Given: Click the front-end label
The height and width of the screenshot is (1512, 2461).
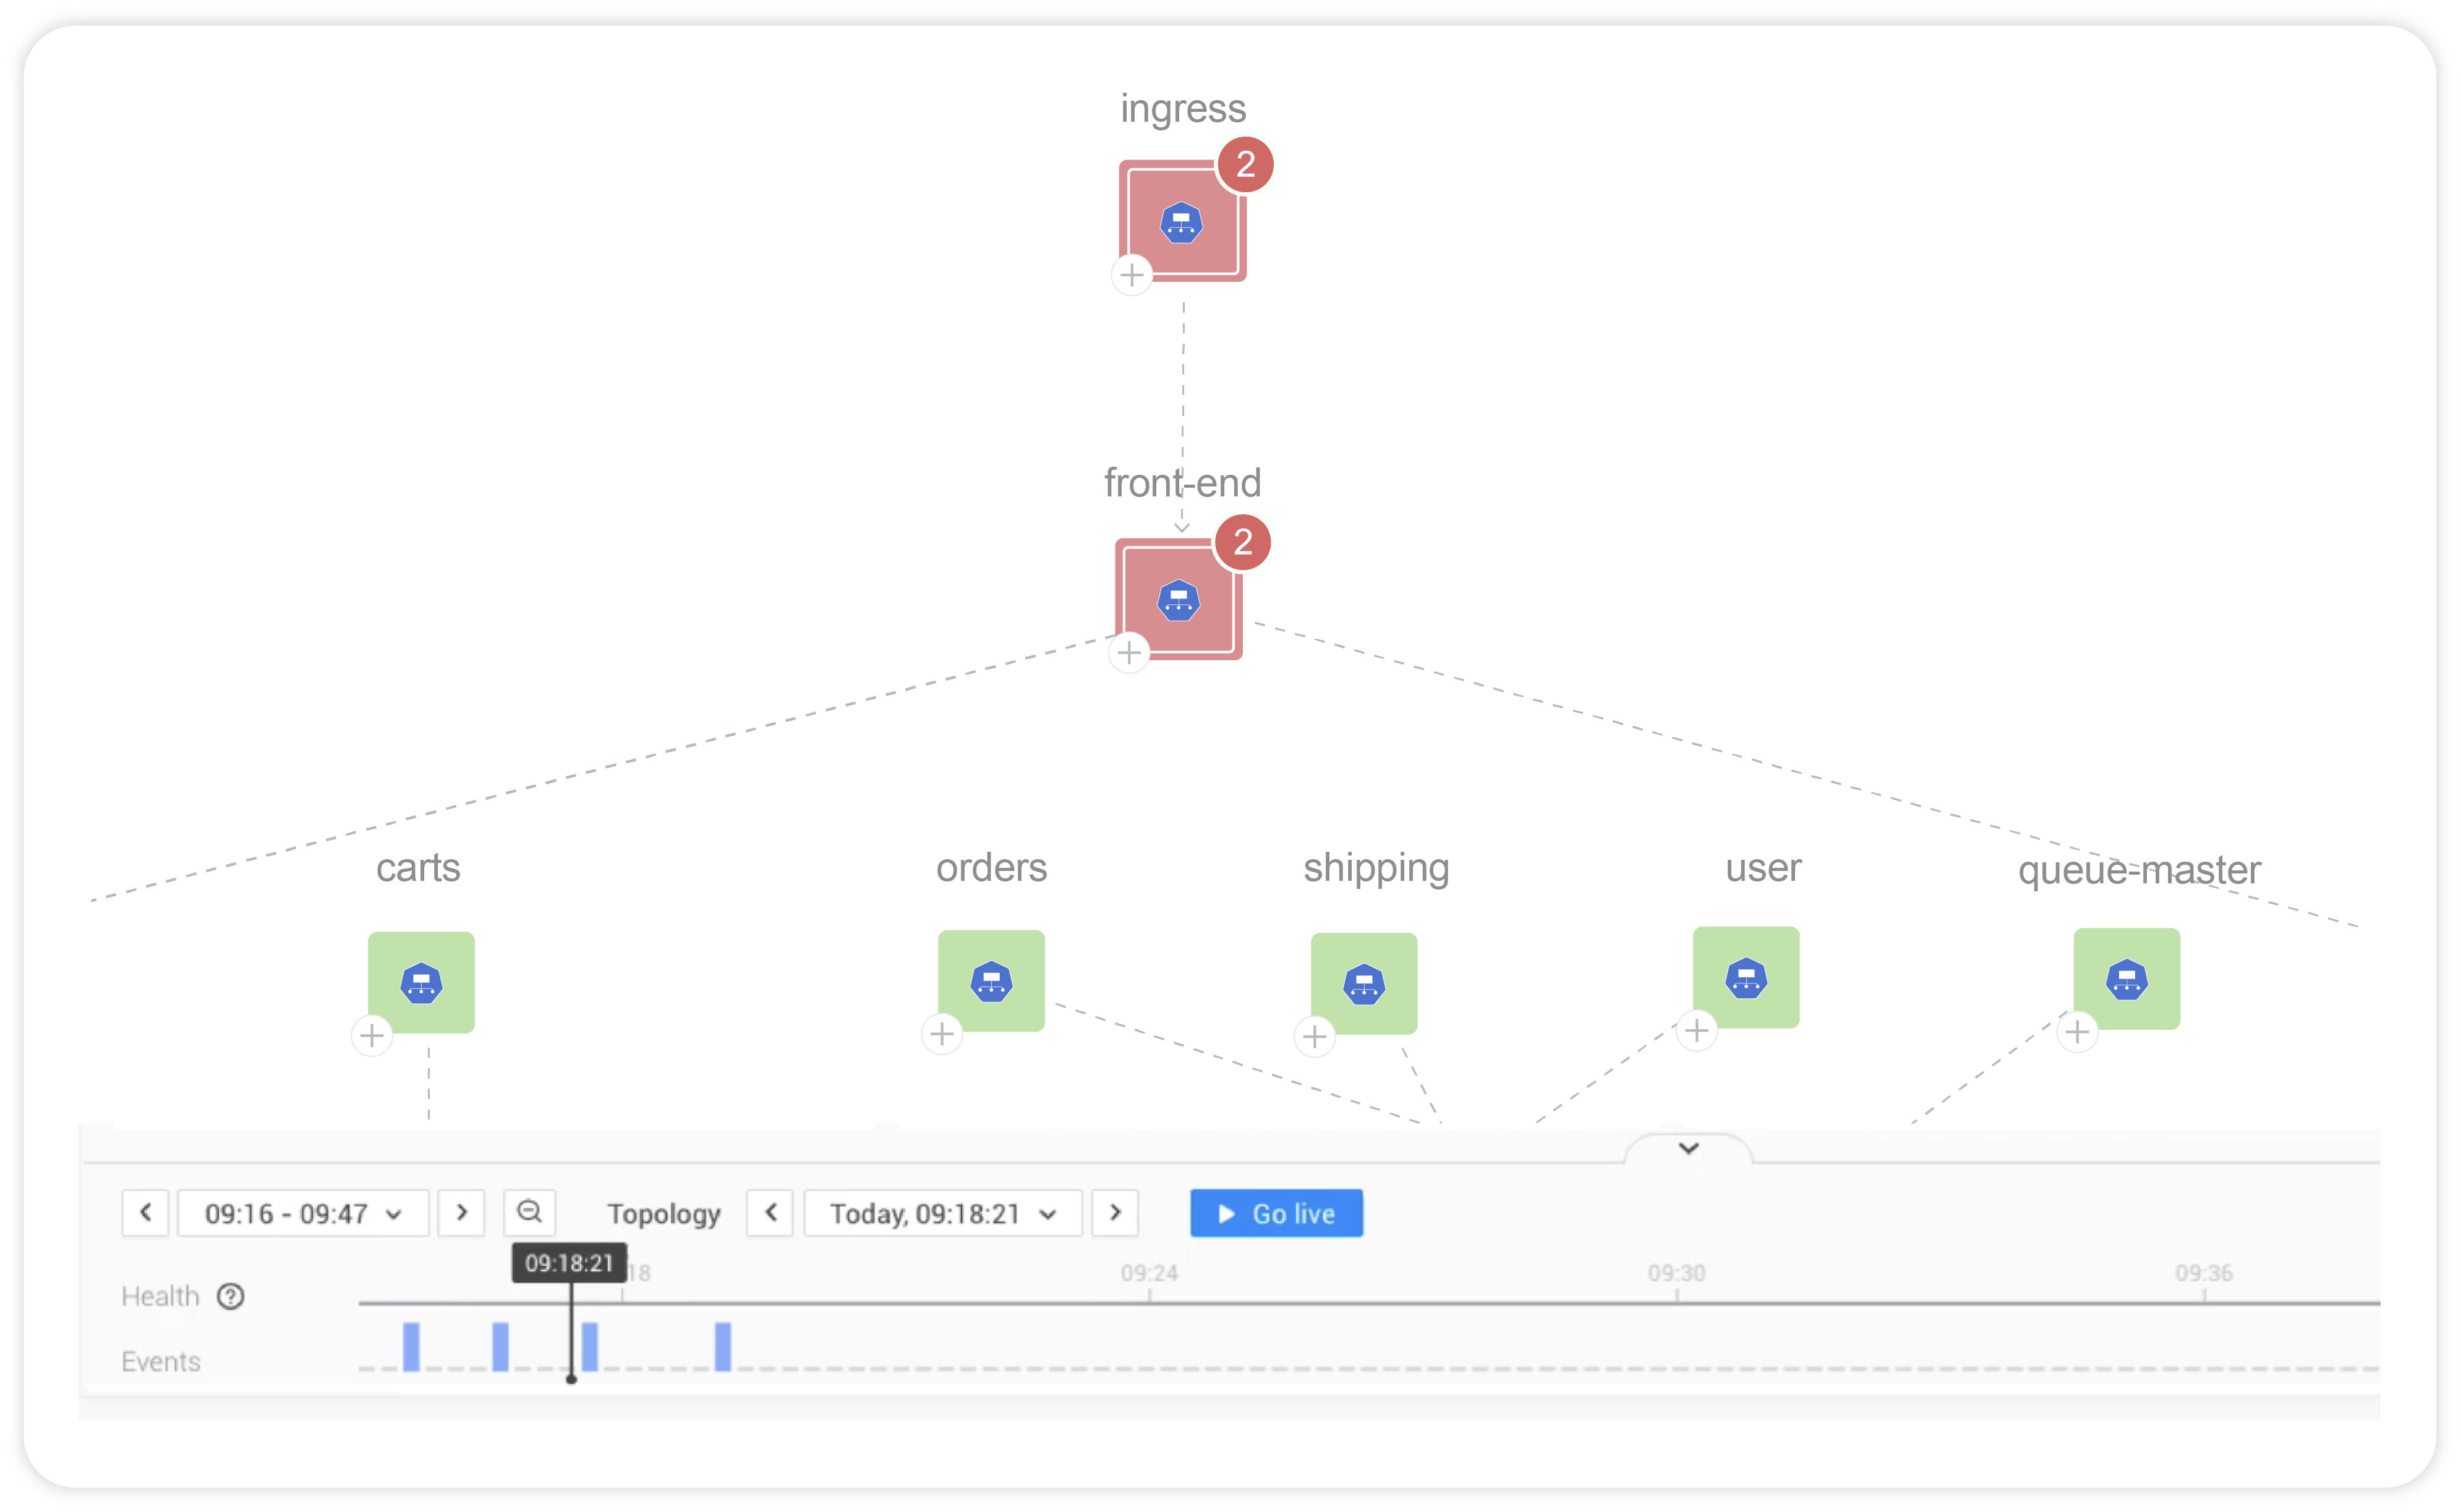Looking at the screenshot, I should click(x=1182, y=483).
